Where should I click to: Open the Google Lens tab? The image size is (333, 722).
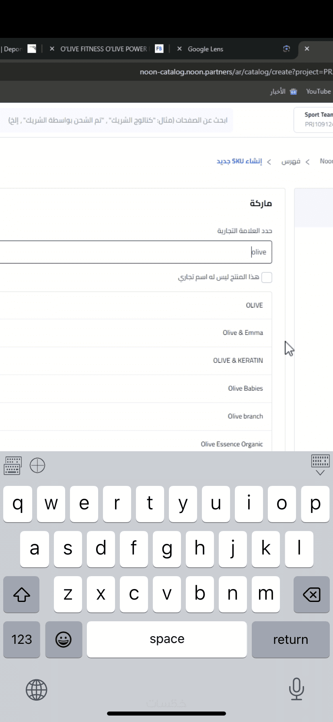point(206,49)
